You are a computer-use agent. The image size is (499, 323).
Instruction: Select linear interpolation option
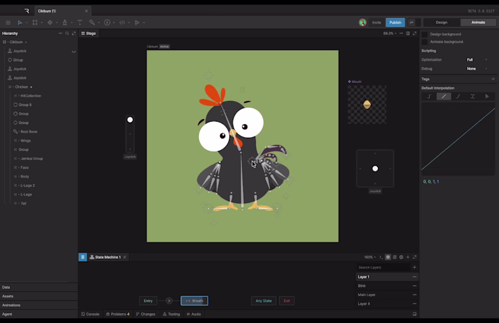[x=443, y=97]
